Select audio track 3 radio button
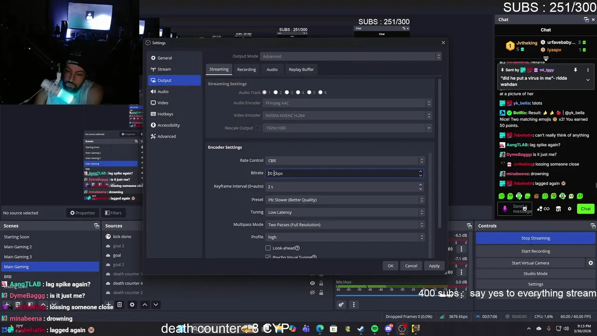597x336 pixels. [x=287, y=92]
